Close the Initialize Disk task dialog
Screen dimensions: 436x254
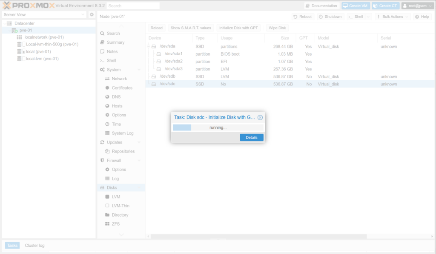(x=260, y=118)
